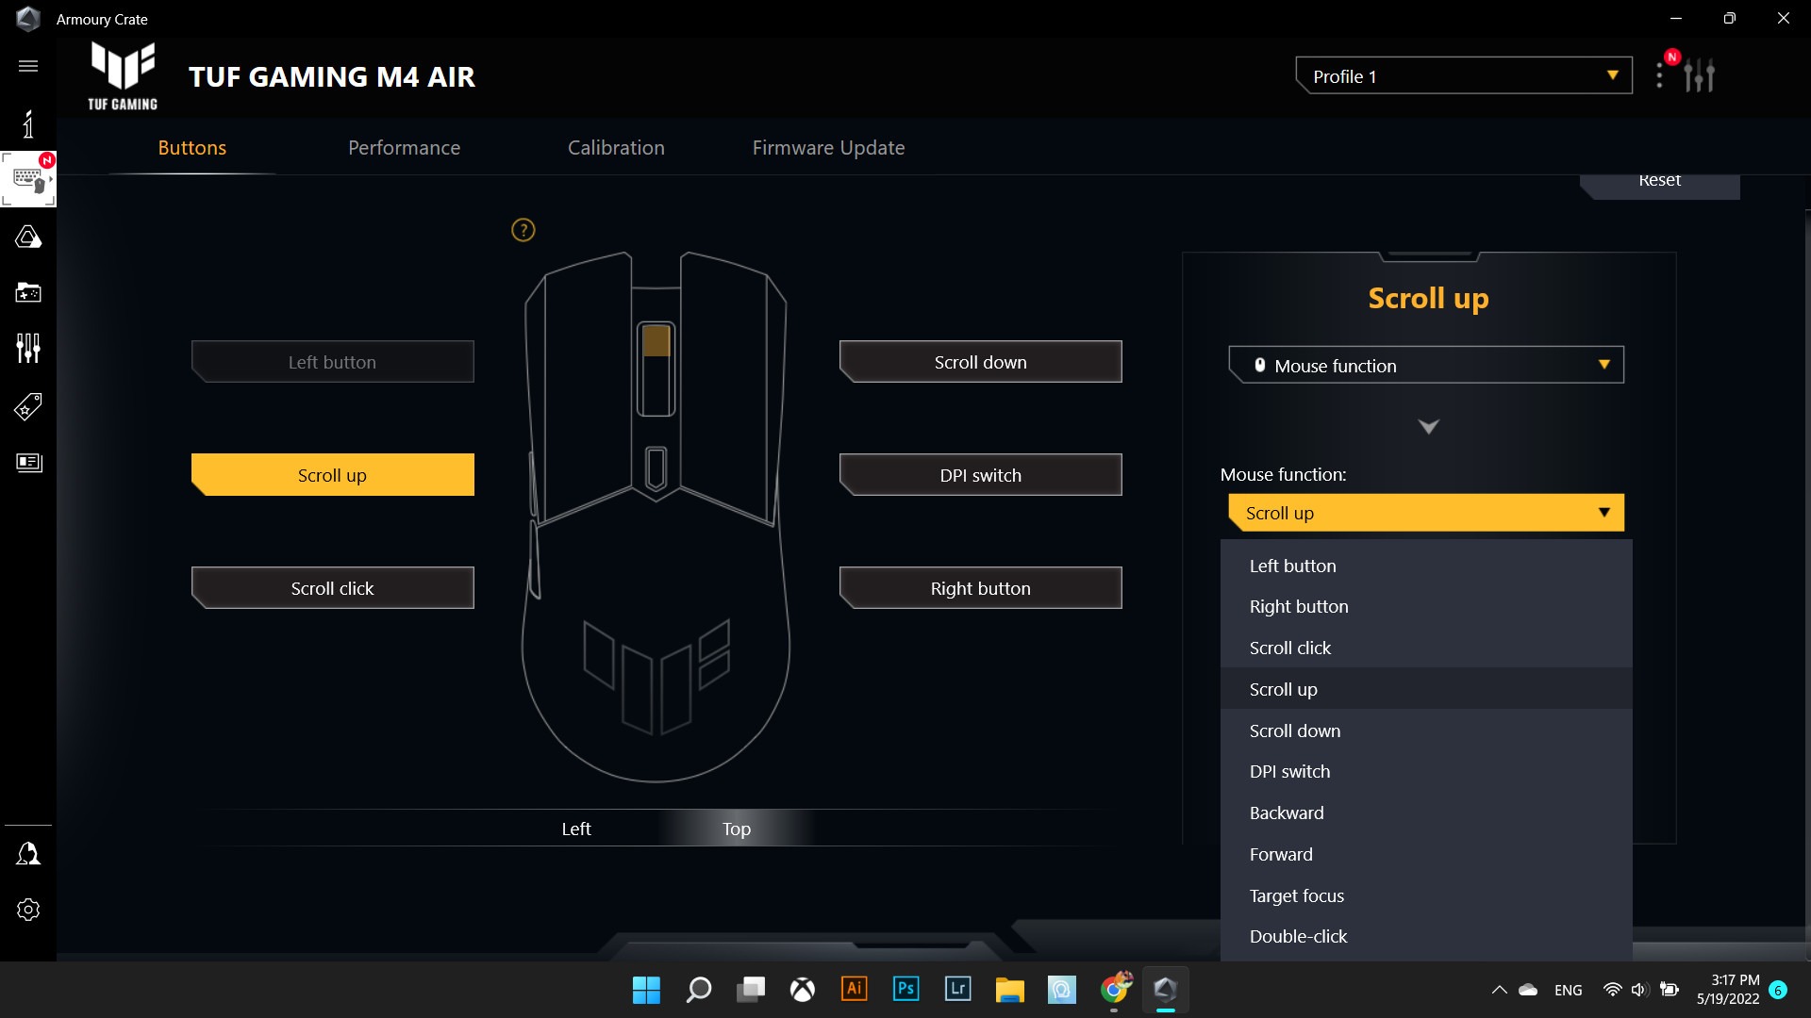Choose Right button from the dropdown list

click(1426, 607)
